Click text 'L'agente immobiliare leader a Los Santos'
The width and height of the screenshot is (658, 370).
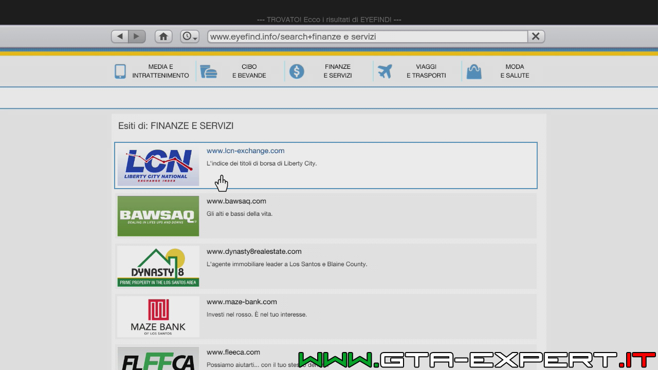(263, 264)
